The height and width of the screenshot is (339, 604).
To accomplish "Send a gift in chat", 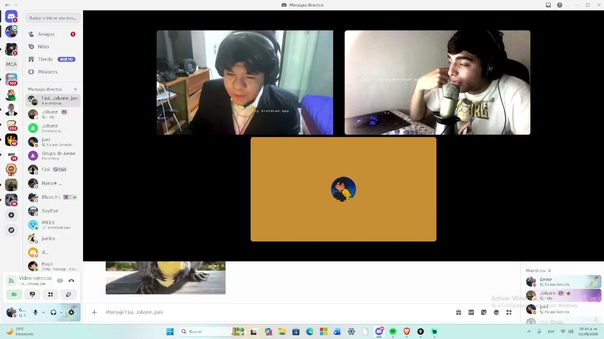I will pyautogui.click(x=459, y=312).
